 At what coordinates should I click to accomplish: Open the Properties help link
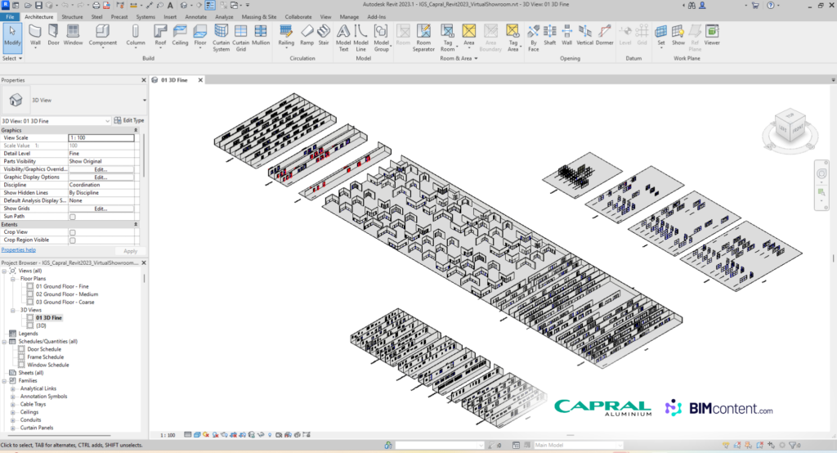point(18,250)
